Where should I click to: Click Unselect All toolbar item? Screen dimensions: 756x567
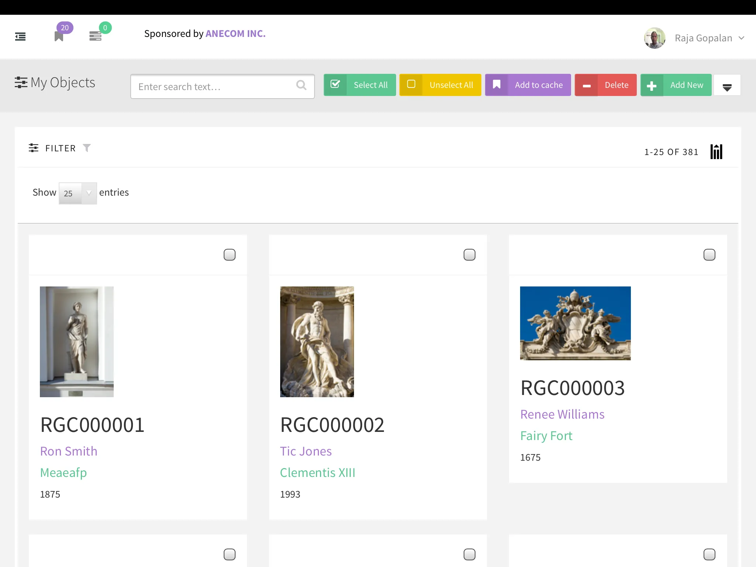440,85
